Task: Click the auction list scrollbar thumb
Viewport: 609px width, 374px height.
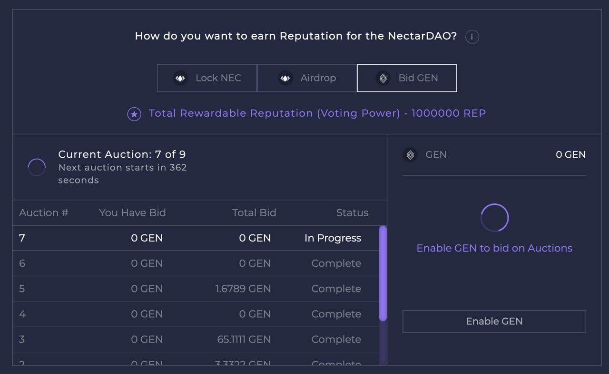Action: [383, 273]
